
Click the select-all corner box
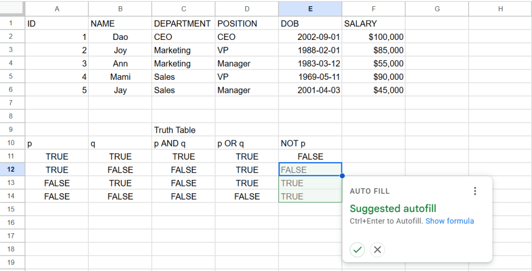tap(12, 8)
